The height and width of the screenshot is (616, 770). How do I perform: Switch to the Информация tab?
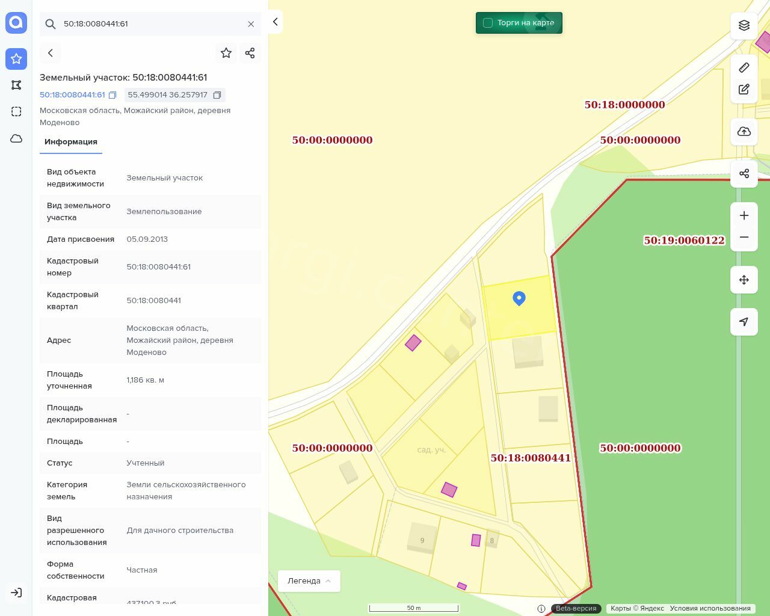(71, 142)
